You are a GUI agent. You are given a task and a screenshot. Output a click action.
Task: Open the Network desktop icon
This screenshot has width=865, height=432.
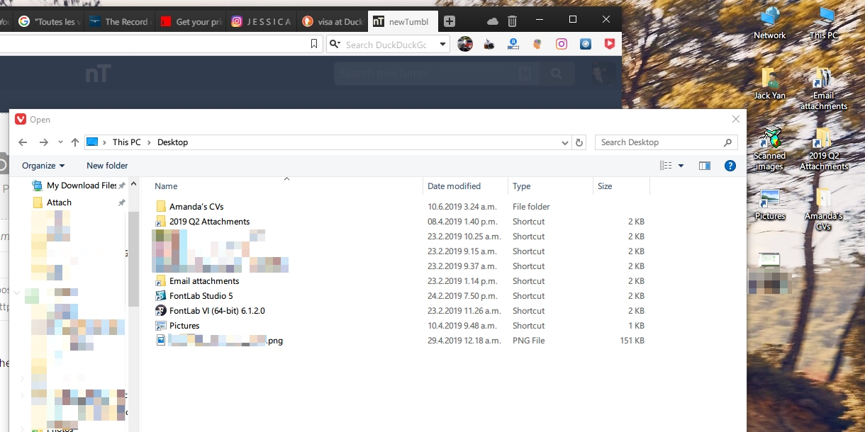pos(769,23)
